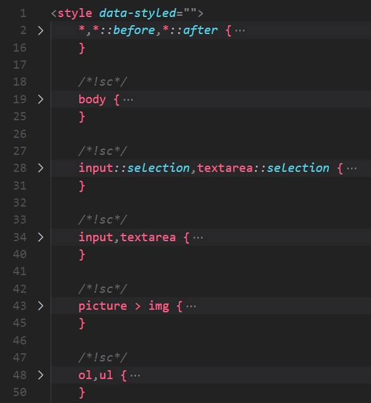Click line number 33 in the gutter
The height and width of the screenshot is (403, 371).
(20, 220)
